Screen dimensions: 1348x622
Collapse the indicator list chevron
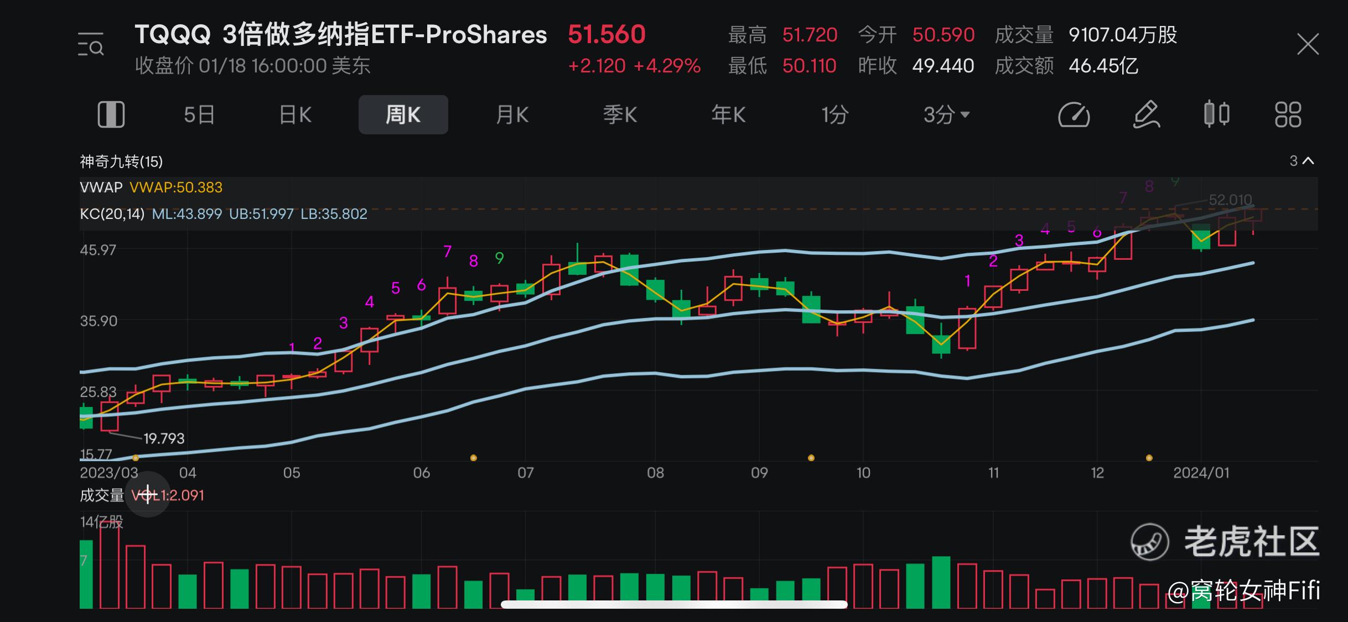[x=1309, y=161]
